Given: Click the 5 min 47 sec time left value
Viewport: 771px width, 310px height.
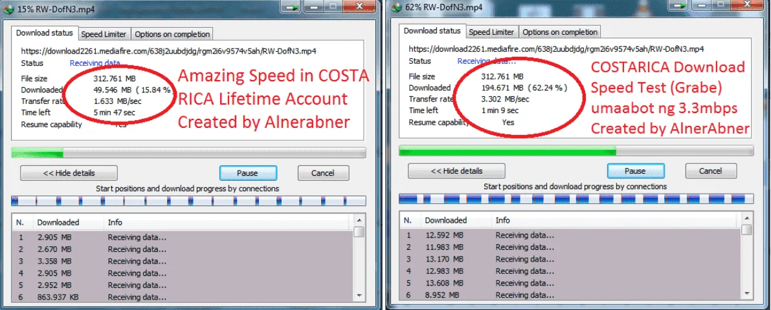Looking at the screenshot, I should pos(114,112).
